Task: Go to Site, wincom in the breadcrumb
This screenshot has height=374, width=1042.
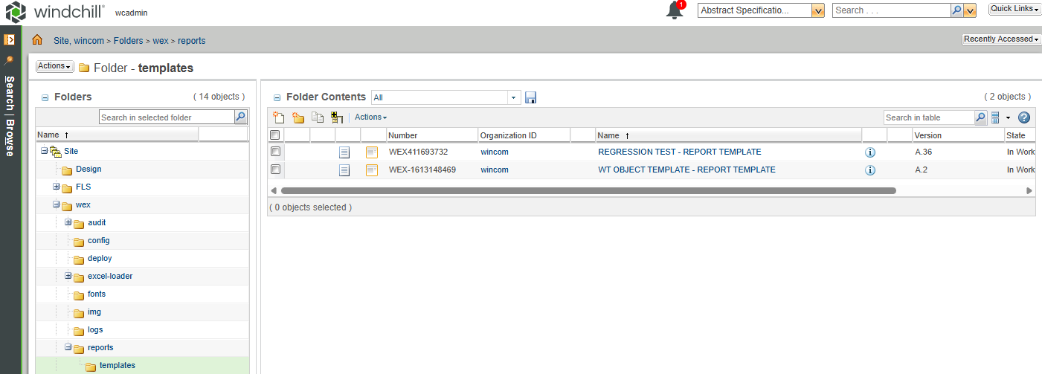Action: point(79,41)
